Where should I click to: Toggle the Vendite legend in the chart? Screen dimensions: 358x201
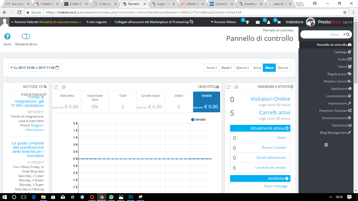click(x=198, y=120)
